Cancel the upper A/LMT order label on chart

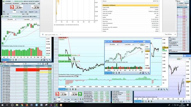coord(79,55)
